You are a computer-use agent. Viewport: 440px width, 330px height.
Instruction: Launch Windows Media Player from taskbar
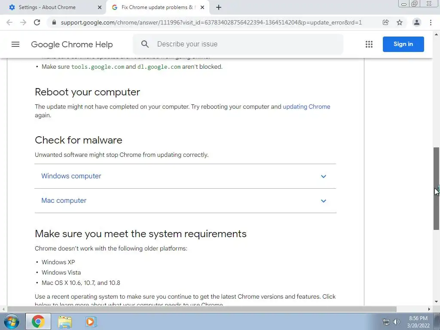click(x=91, y=321)
